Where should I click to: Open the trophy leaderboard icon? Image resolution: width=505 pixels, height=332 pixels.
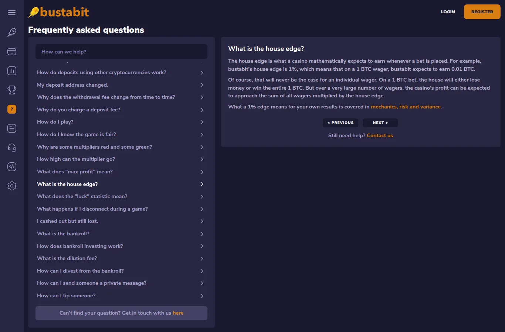pos(12,90)
